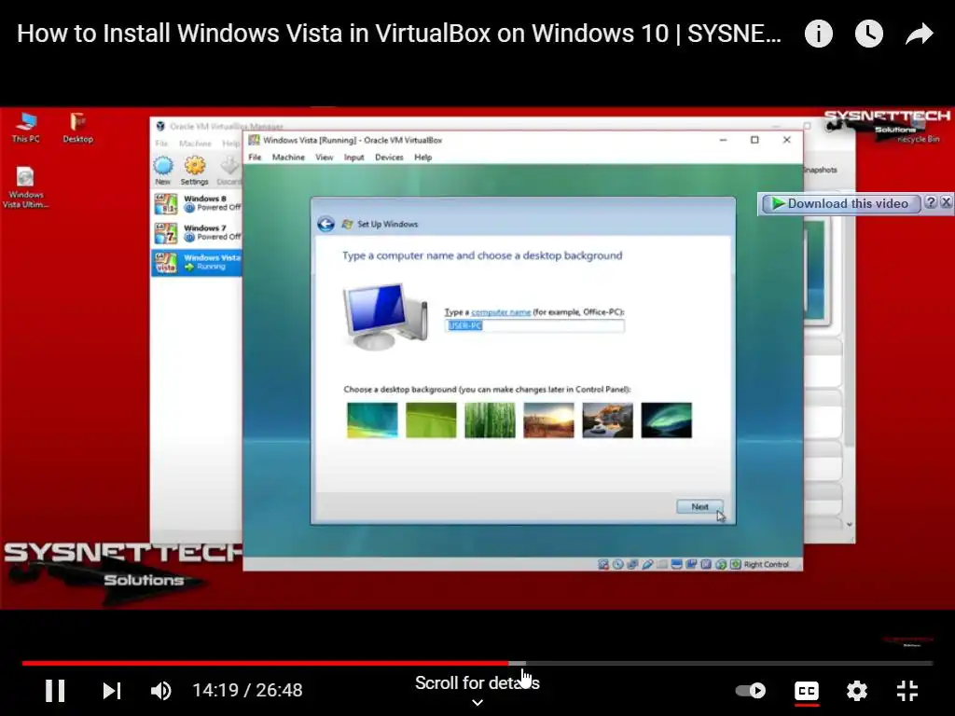Open the video info card icon

[819, 34]
